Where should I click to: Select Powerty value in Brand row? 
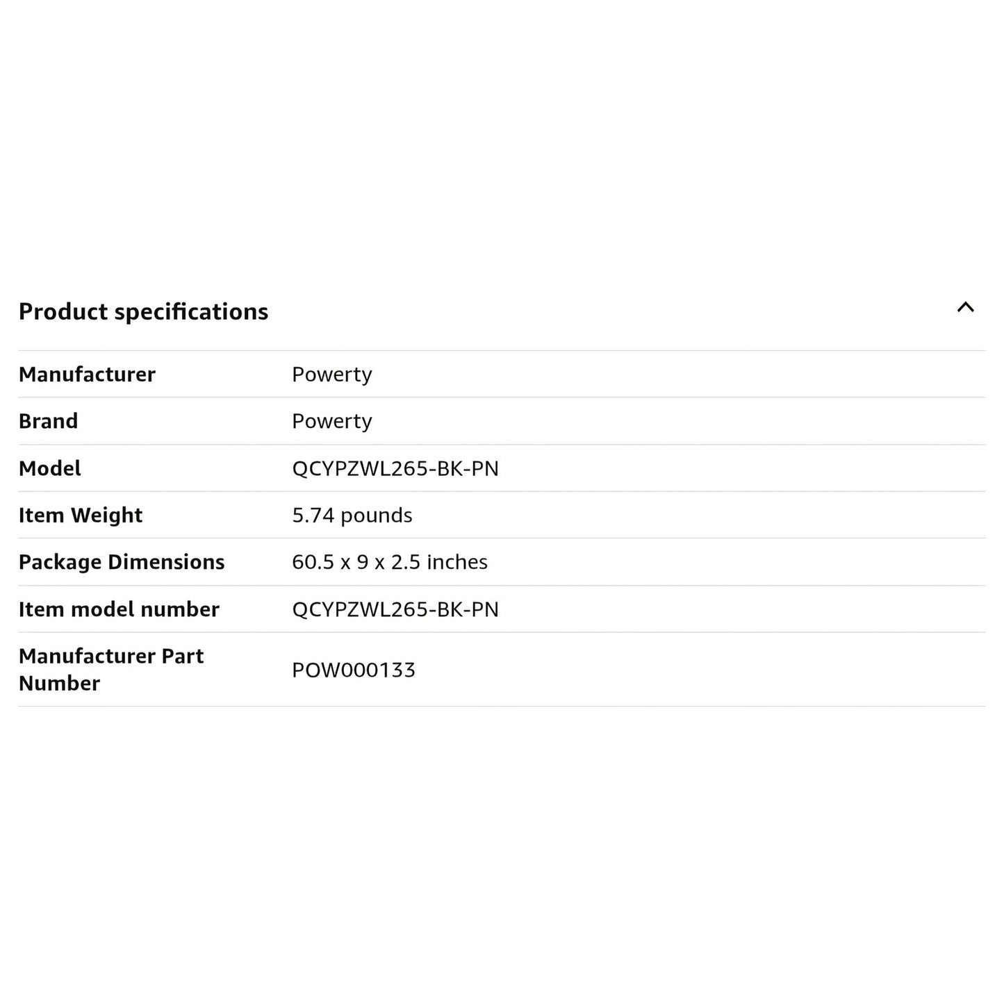(x=331, y=421)
